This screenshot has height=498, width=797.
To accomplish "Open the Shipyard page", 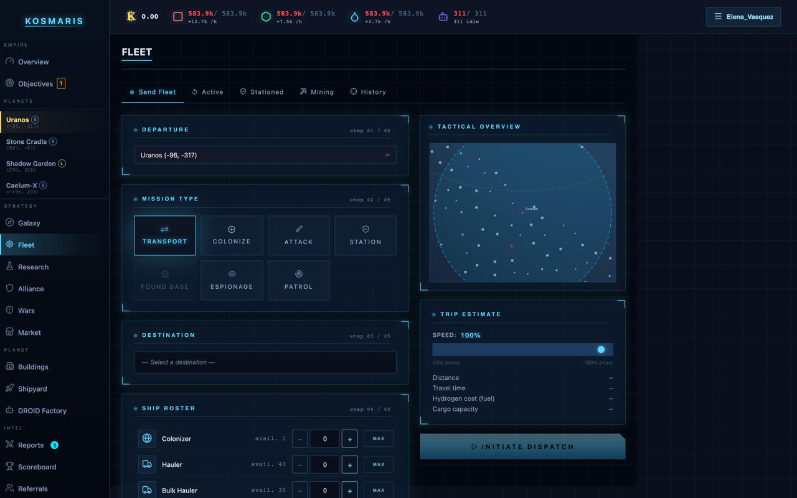I will point(55,388).
